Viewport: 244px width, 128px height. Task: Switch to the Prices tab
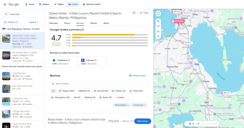coord(67,23)
